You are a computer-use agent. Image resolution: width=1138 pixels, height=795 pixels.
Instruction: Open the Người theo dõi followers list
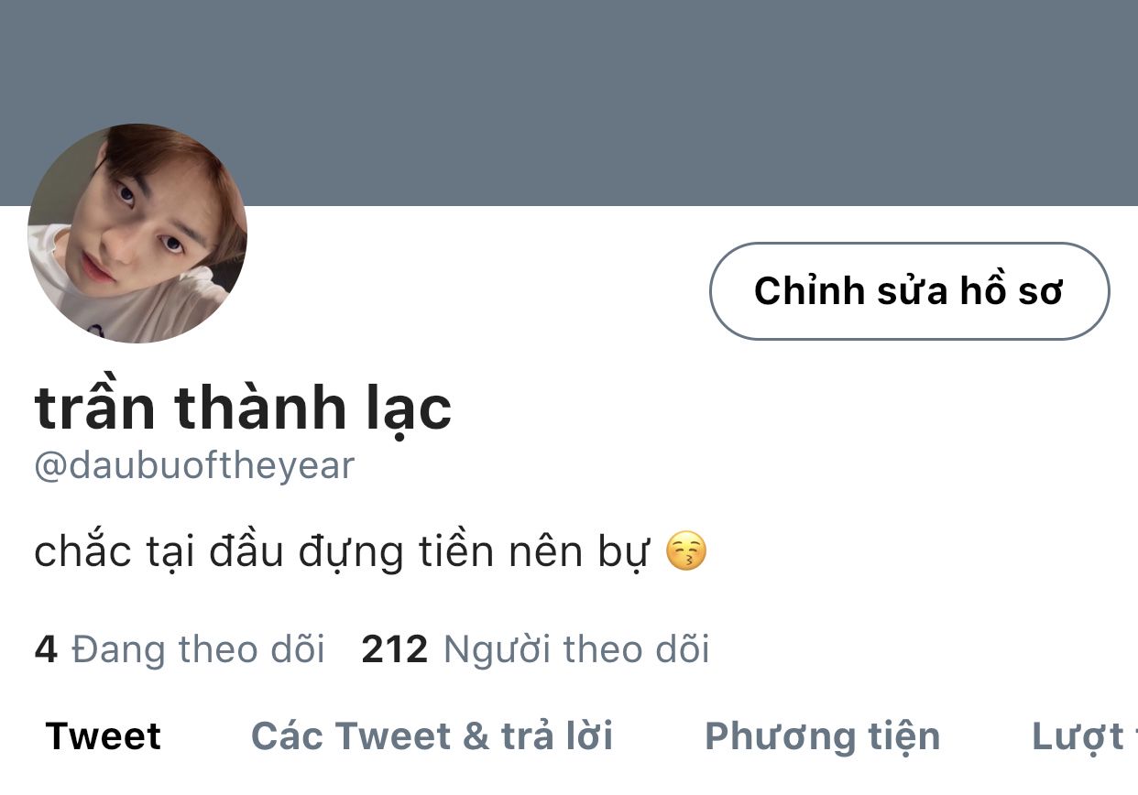[x=576, y=649]
